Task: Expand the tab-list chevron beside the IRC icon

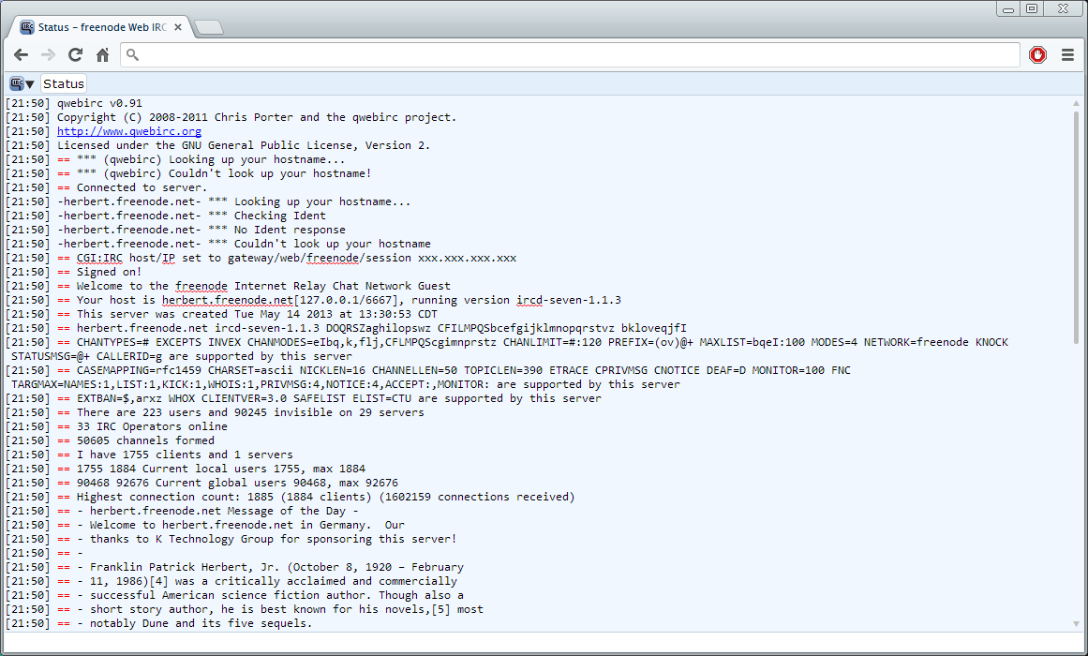Action: tap(31, 83)
